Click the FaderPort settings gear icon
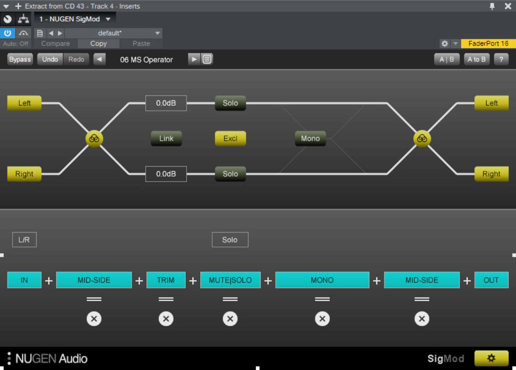The image size is (516, 370). pyautogui.click(x=444, y=43)
